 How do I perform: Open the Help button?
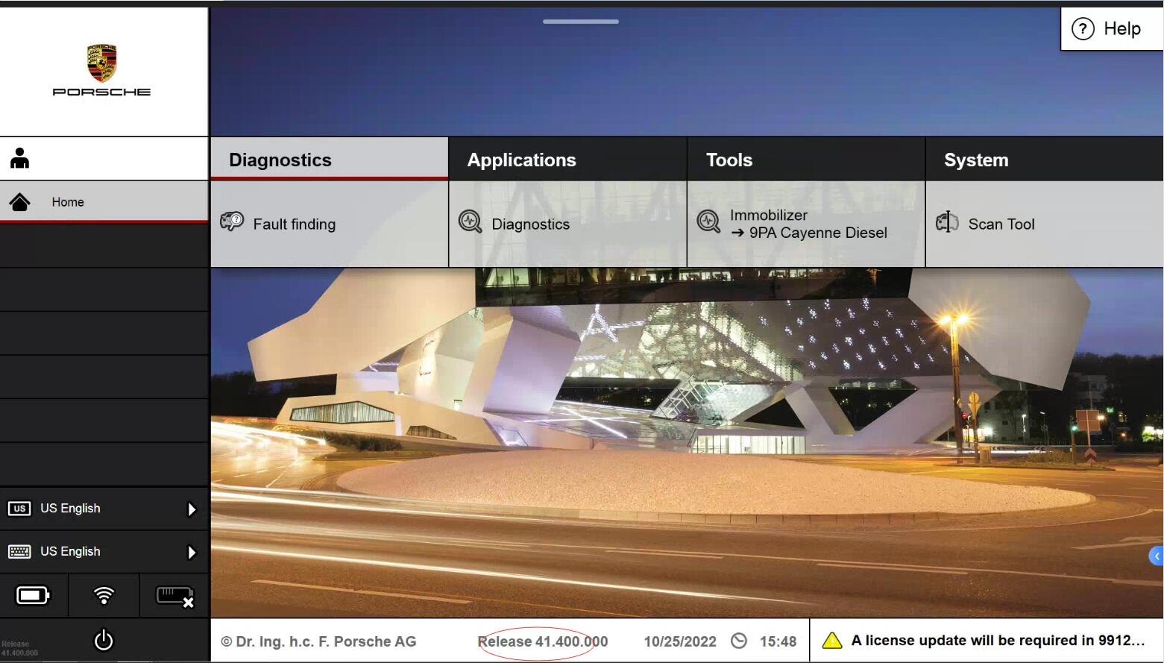pos(1110,29)
